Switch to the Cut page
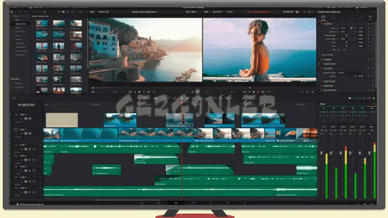Viewport: 388px width, 218px height. click(159, 203)
